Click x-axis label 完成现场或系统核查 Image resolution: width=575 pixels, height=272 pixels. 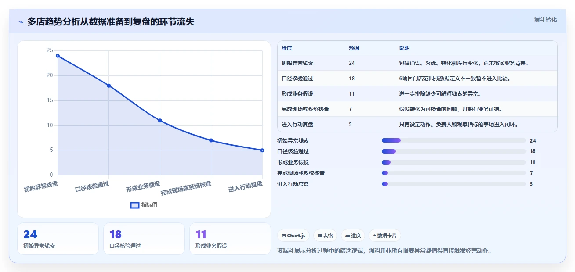(186, 188)
